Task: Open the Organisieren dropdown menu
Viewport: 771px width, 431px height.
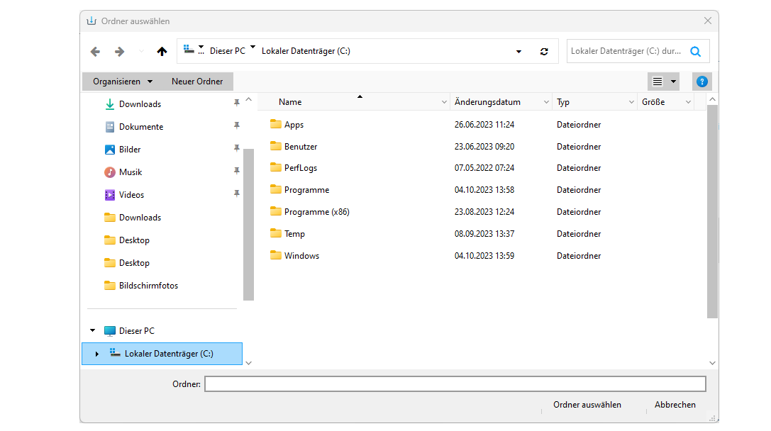Action: 123,82
